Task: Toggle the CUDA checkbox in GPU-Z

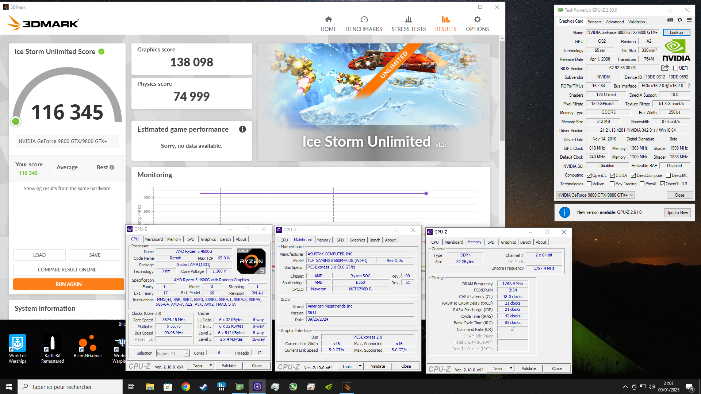Action: [x=612, y=175]
